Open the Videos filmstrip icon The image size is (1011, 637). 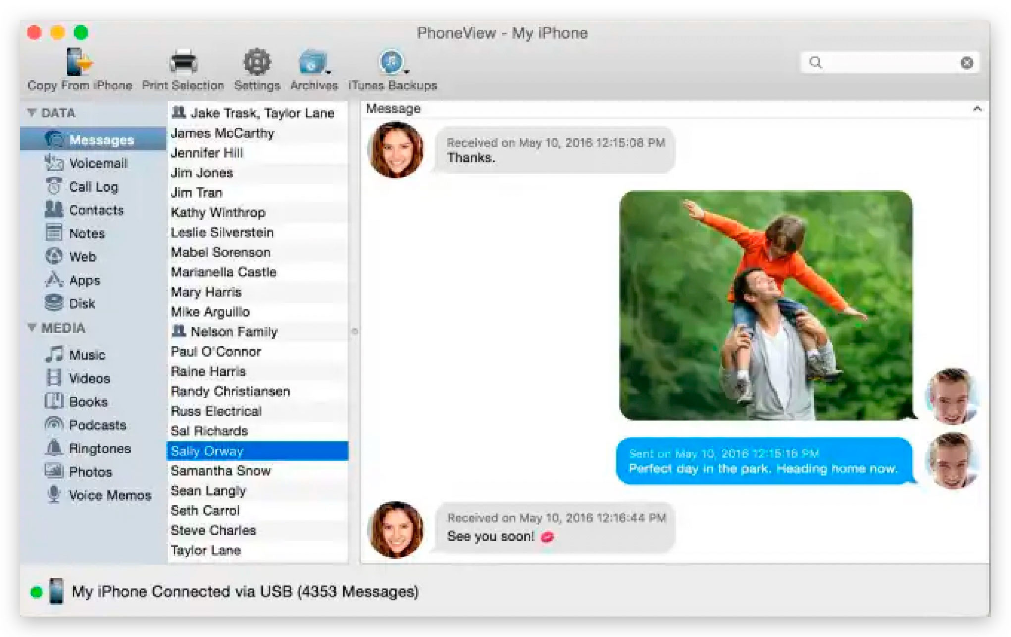pyautogui.click(x=54, y=377)
